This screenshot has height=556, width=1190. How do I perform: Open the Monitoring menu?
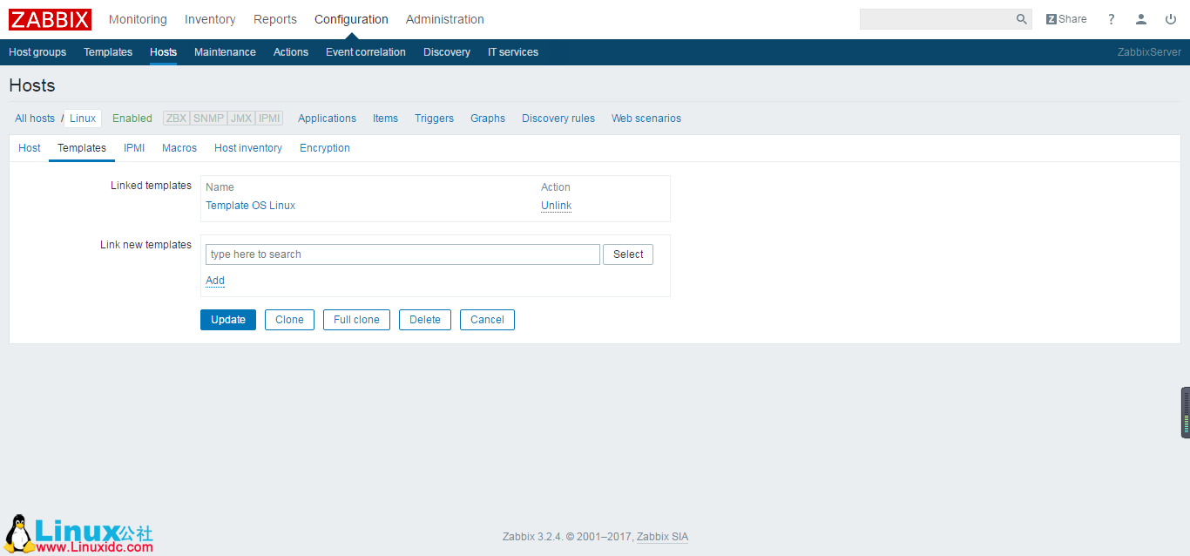point(138,18)
